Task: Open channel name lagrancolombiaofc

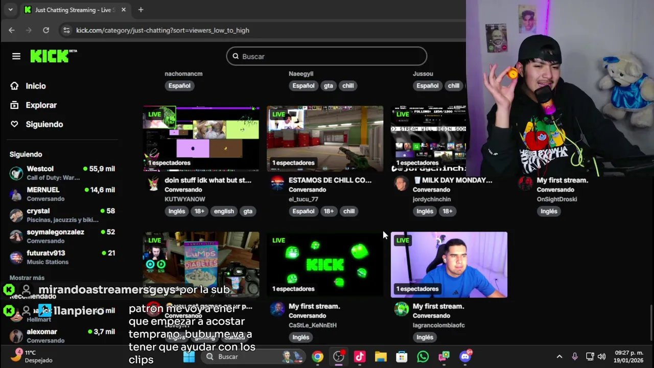Action: pyautogui.click(x=439, y=325)
